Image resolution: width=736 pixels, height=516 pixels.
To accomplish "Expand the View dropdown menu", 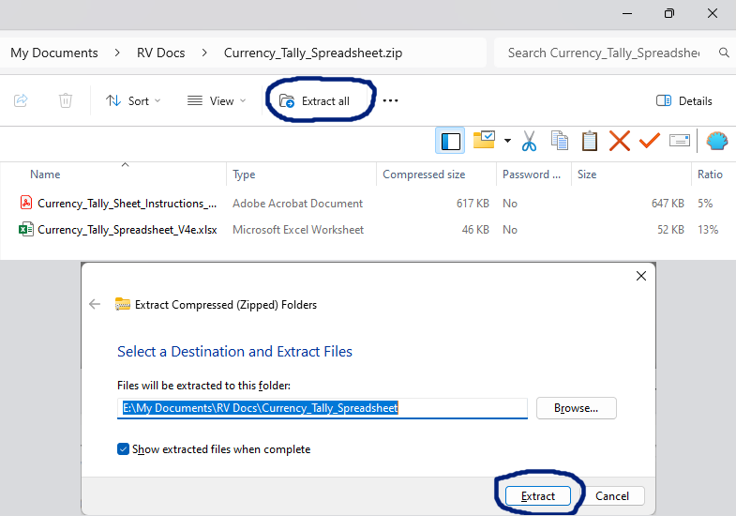I will click(217, 100).
